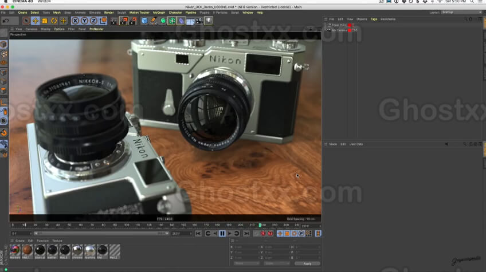Click the light object icon
The image size is (486, 272).
pyautogui.click(x=209, y=21)
